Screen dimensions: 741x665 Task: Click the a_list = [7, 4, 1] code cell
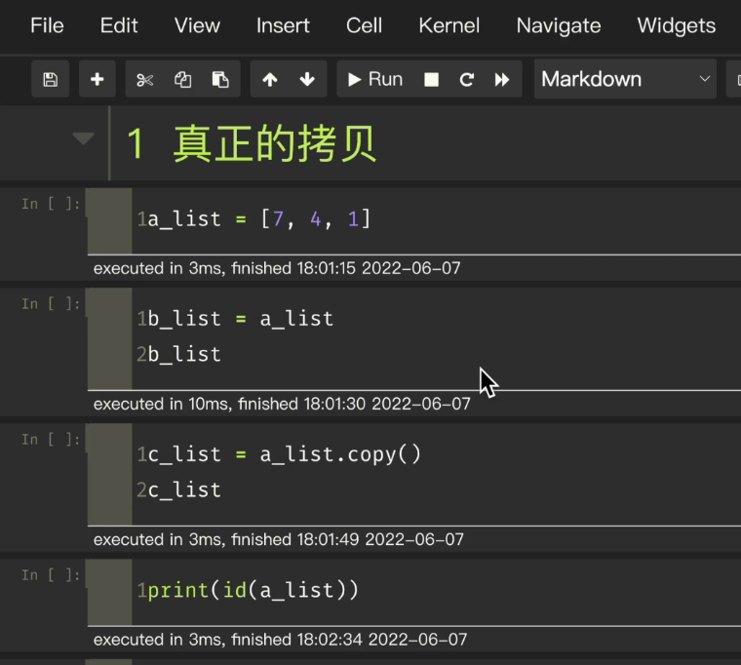click(x=390, y=219)
